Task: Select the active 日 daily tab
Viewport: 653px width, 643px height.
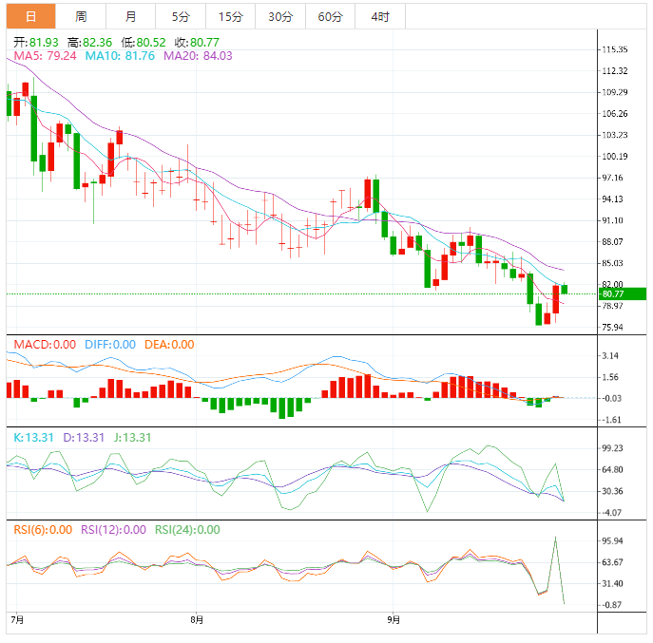Action: point(31,16)
